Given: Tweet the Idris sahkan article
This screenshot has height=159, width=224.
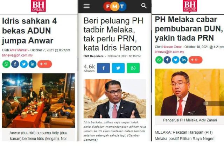Looking at the screenshot, I should tap(24, 64).
